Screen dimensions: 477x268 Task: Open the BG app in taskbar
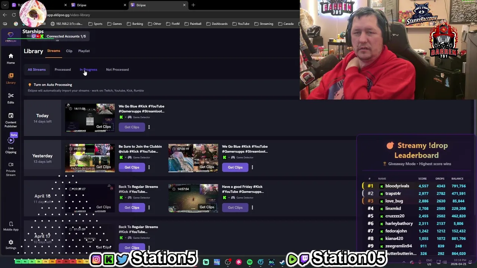pyautogui.click(x=271, y=262)
